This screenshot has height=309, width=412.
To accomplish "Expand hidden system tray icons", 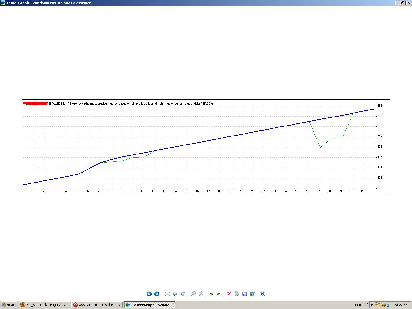I will coord(372,305).
